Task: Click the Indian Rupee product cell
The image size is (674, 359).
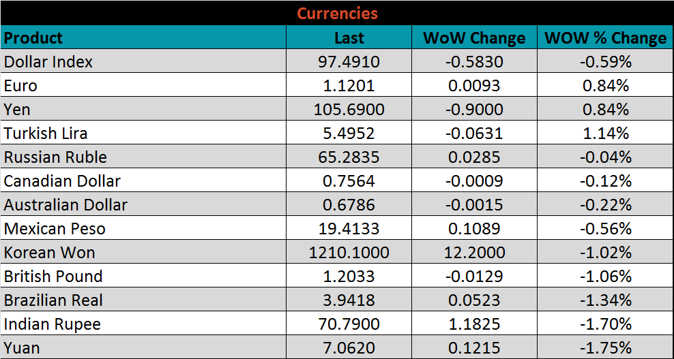Action: point(53,324)
